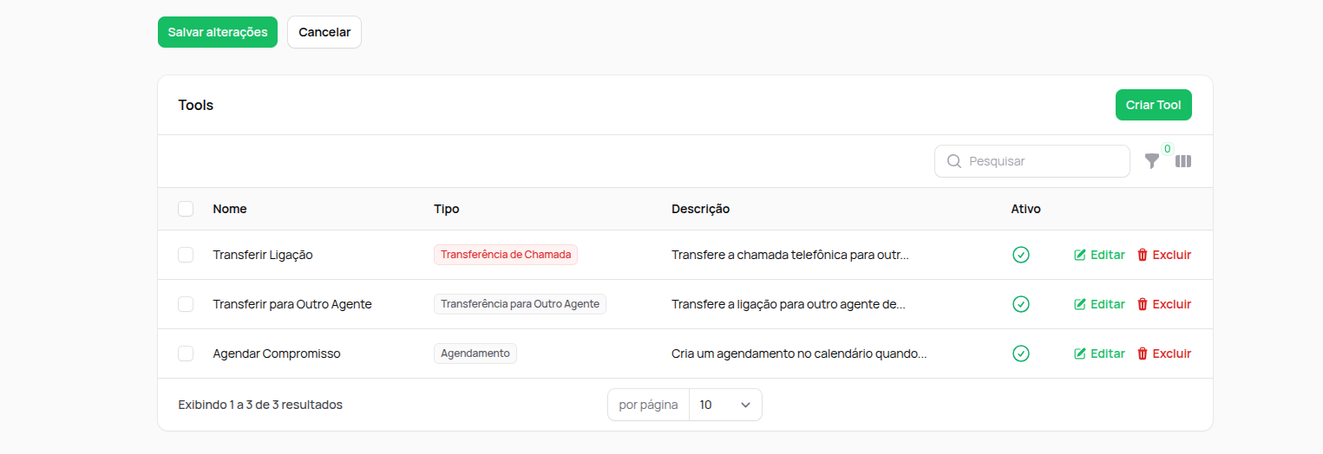
Task: Delete the Transferir para Outro Agente tool
Action: (x=1164, y=304)
